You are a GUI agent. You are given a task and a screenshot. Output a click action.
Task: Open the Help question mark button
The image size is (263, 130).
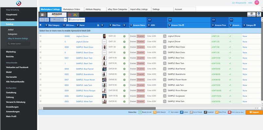[259, 14]
